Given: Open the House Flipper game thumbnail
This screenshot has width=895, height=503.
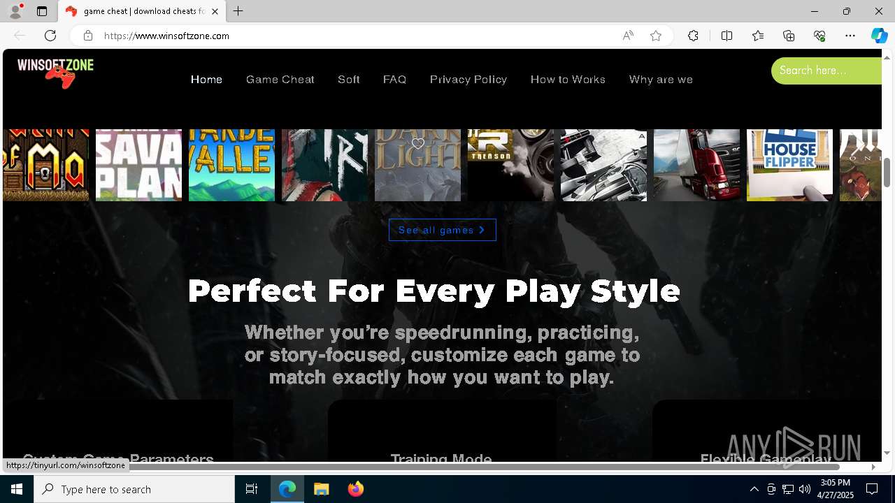Looking at the screenshot, I should (789, 165).
